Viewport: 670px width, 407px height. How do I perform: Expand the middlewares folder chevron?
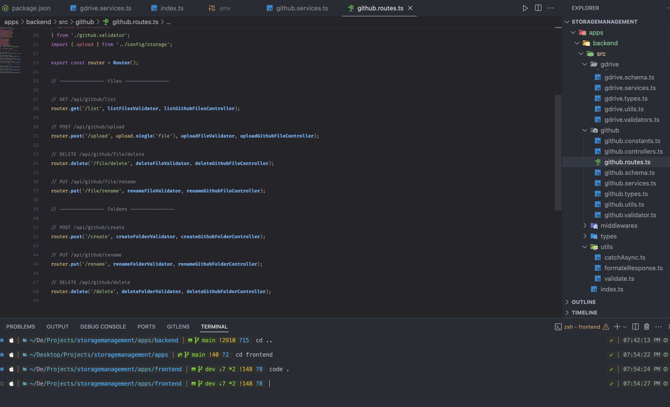(x=585, y=226)
